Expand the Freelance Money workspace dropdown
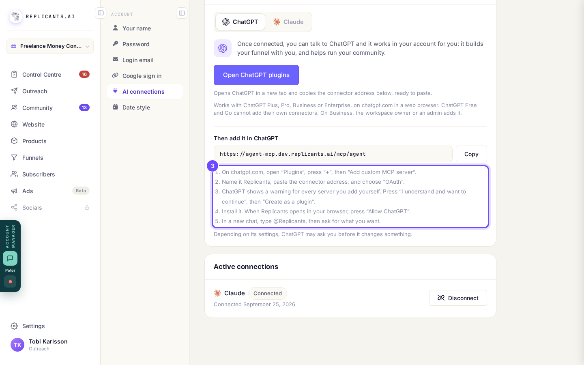 coord(50,46)
